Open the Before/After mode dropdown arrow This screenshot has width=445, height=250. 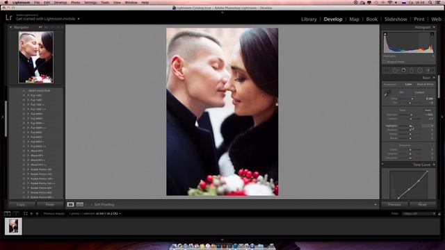[x=86, y=204]
